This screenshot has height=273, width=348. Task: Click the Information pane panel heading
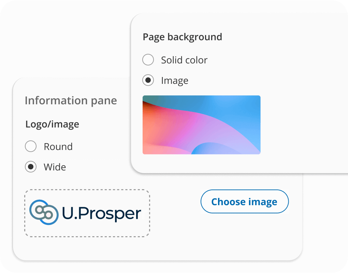71,100
